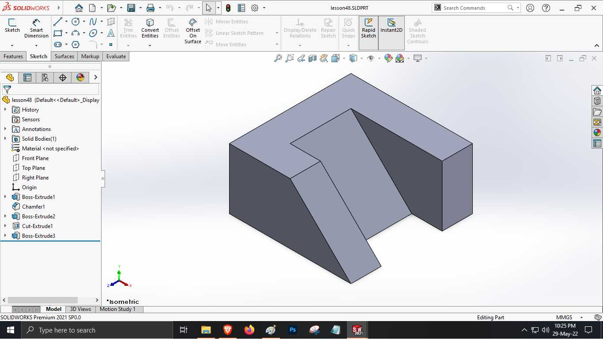The height and width of the screenshot is (344, 603).
Task: Open the PropertyManager tab icon
Action: tap(27, 78)
